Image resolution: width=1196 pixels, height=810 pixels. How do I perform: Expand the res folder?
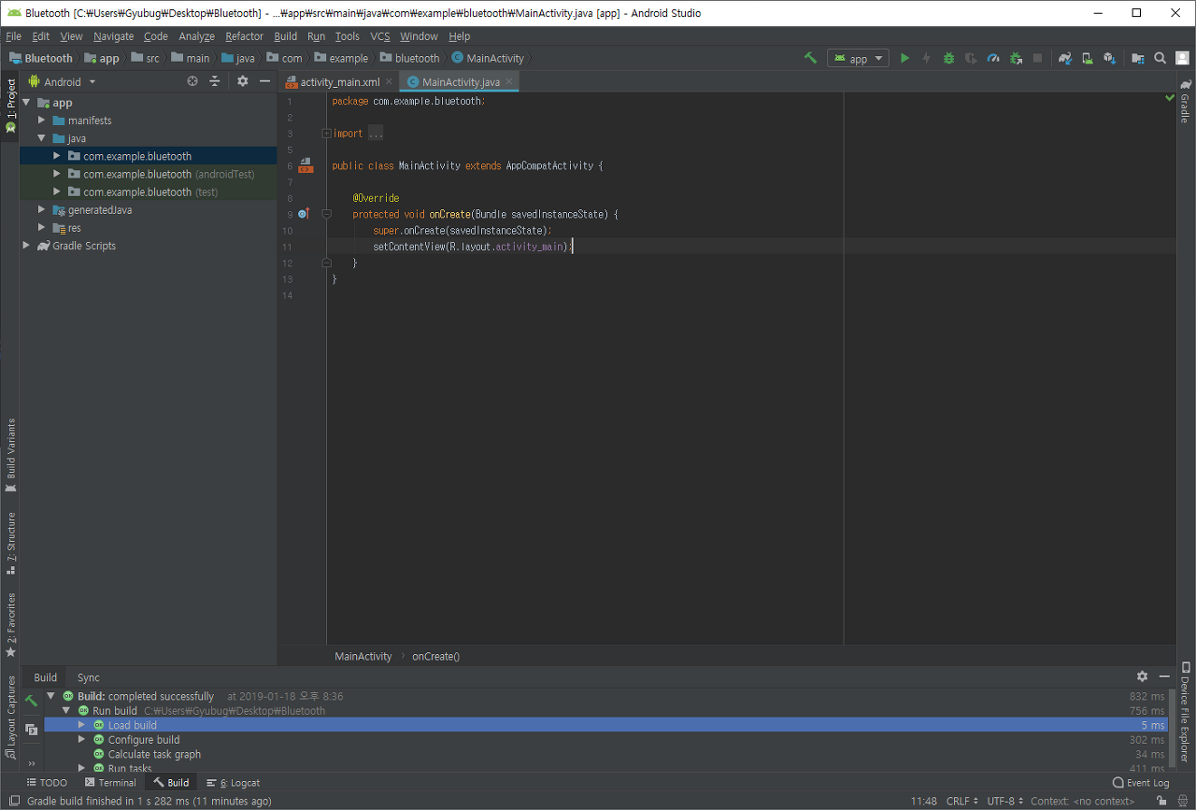pos(41,228)
